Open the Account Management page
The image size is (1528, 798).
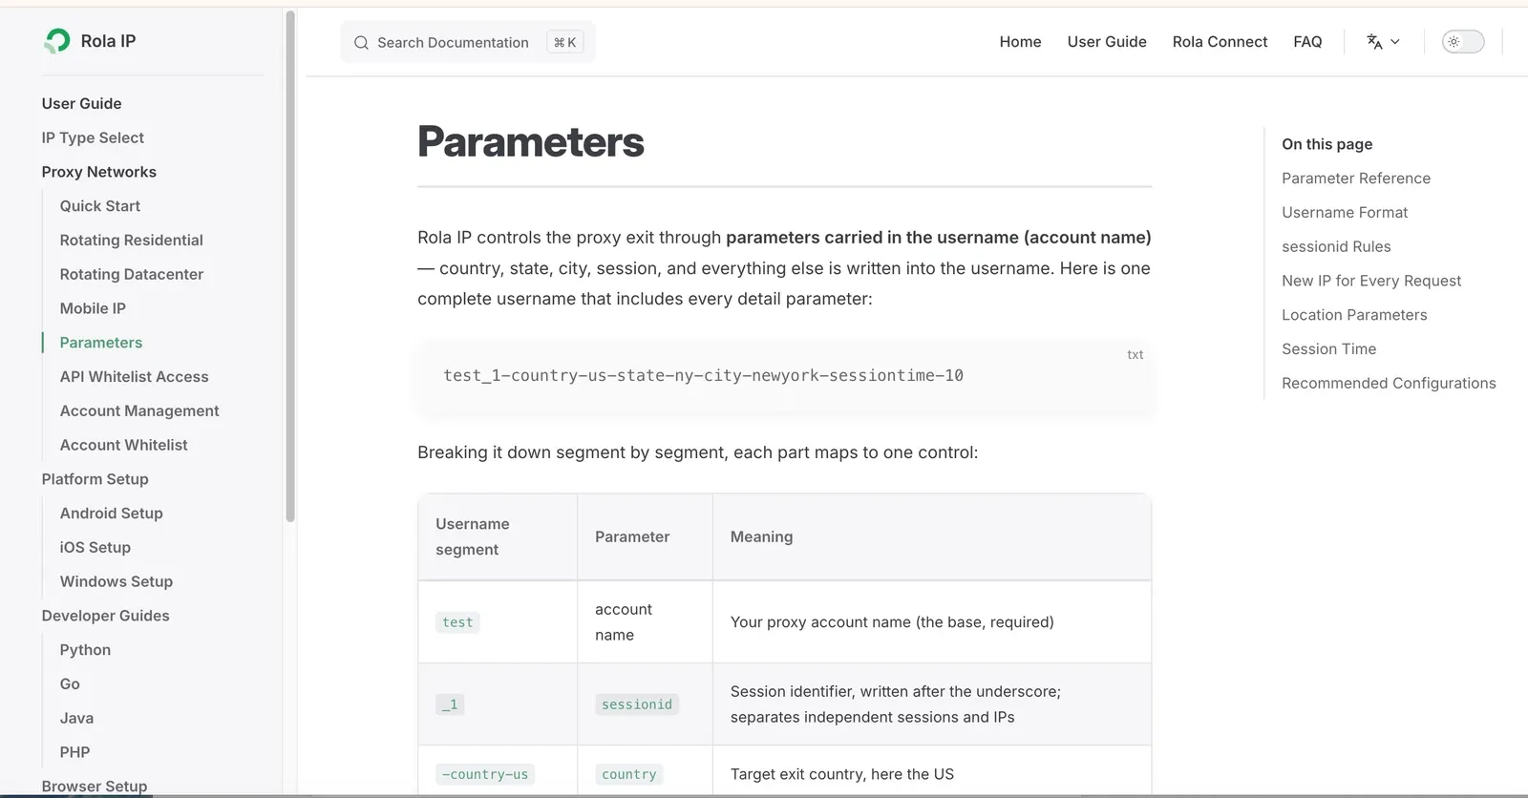pos(139,411)
